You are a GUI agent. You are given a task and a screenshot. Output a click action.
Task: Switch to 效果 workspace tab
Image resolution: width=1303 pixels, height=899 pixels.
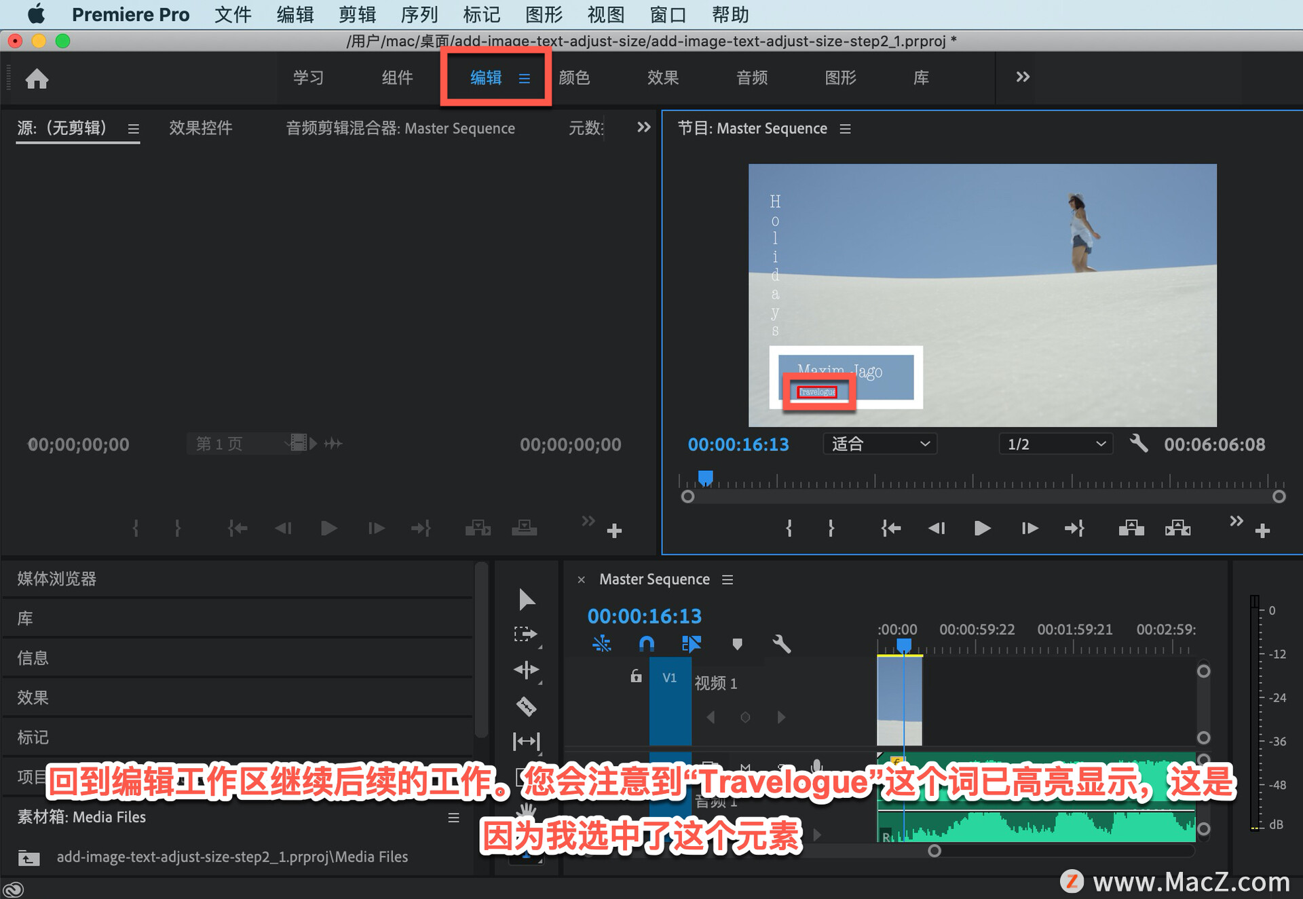click(x=663, y=77)
